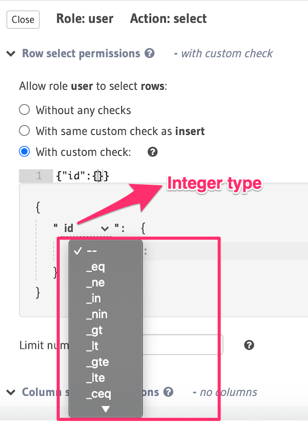Collapse the Row select permissions section
Screen dimensions: 308x442
(x=11, y=53)
